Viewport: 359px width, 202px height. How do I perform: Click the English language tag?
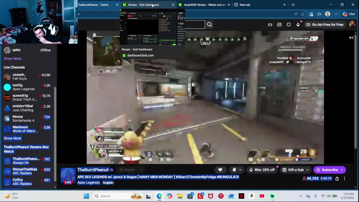(x=108, y=183)
